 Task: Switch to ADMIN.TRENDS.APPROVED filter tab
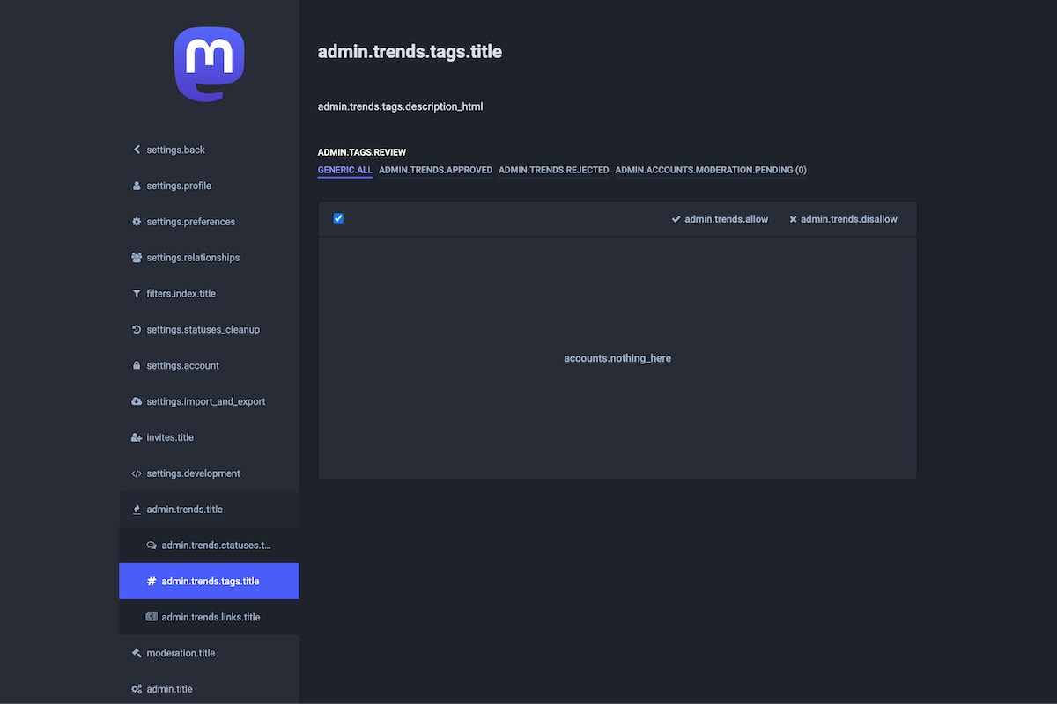pyautogui.click(x=435, y=170)
